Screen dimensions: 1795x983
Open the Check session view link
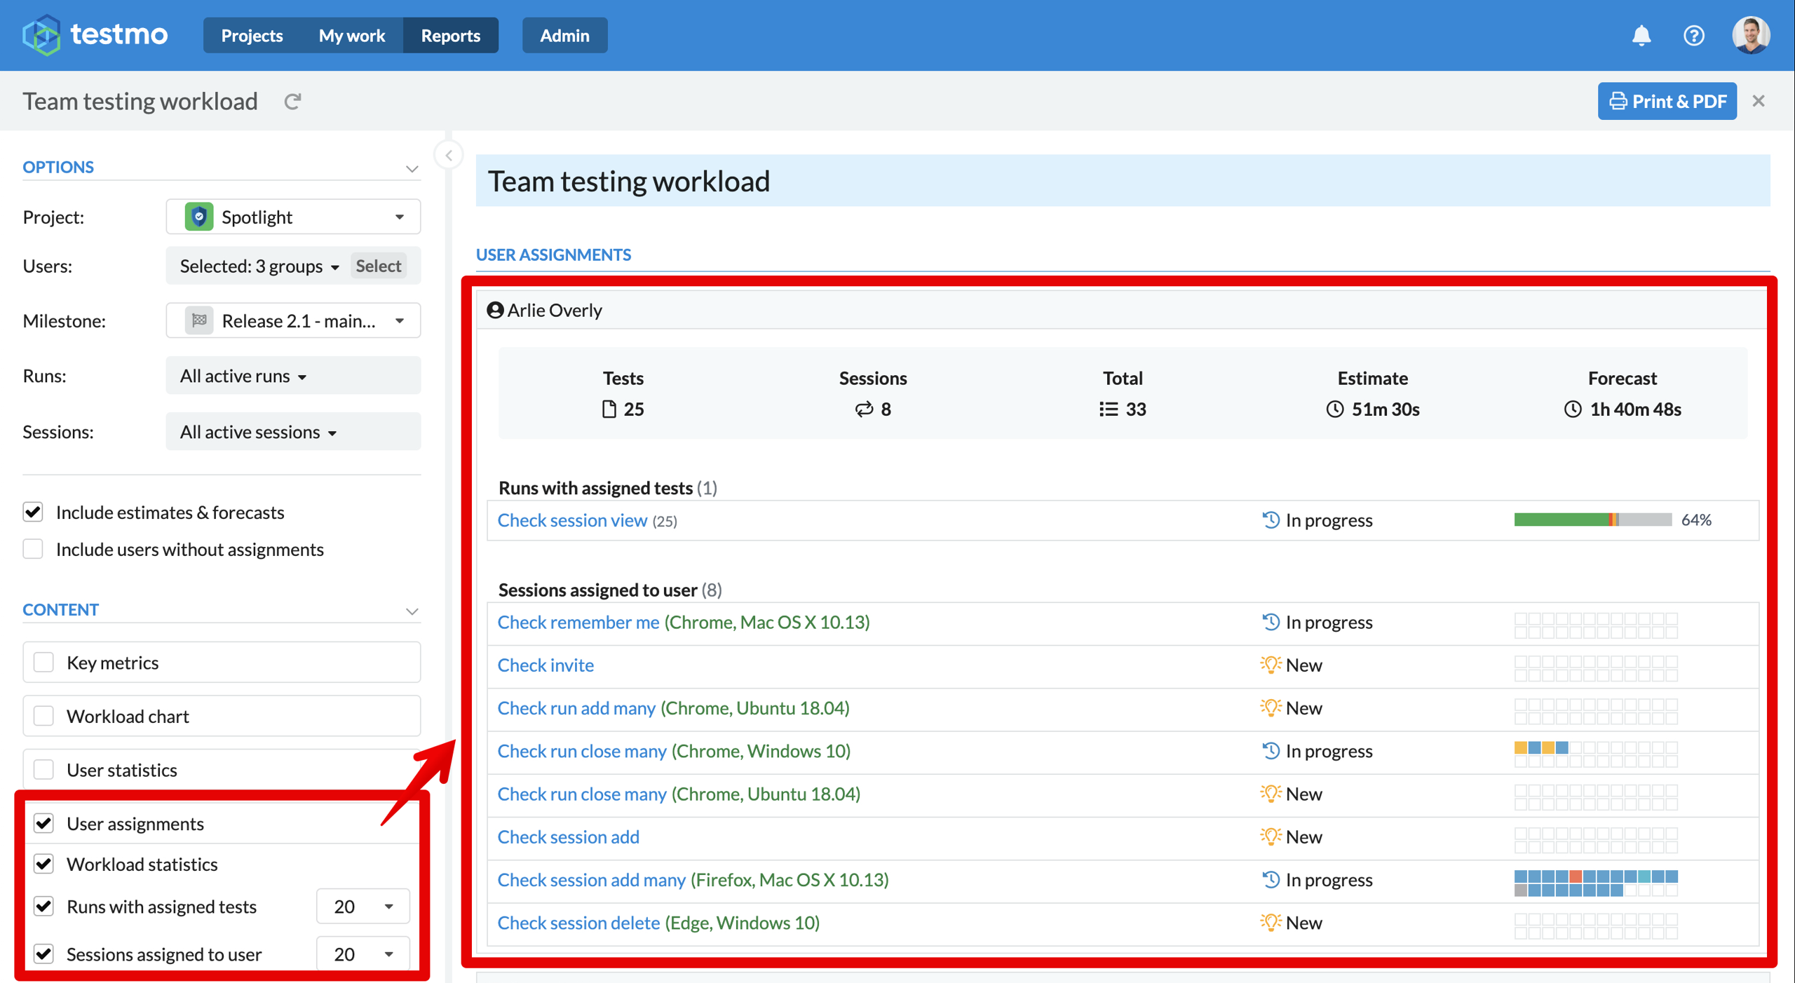pos(572,520)
